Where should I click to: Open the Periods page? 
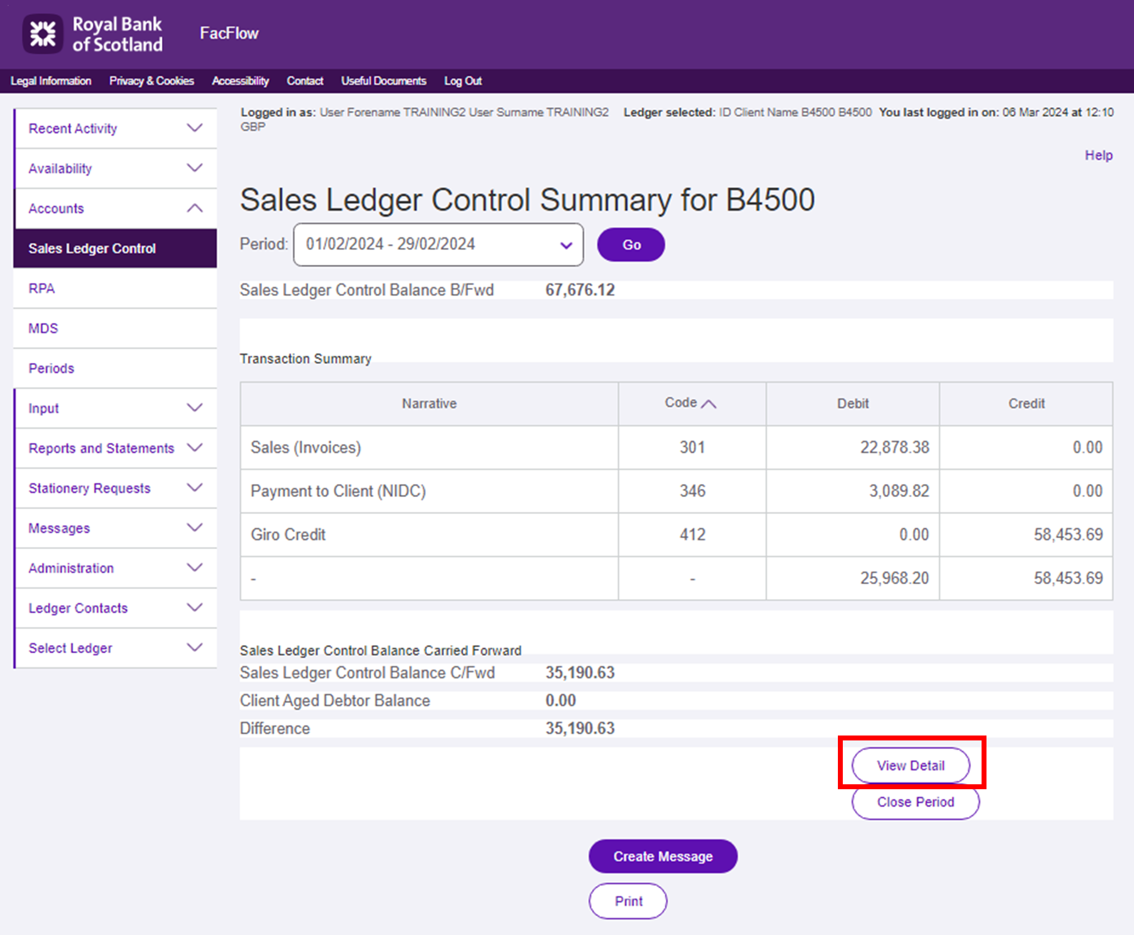51,368
